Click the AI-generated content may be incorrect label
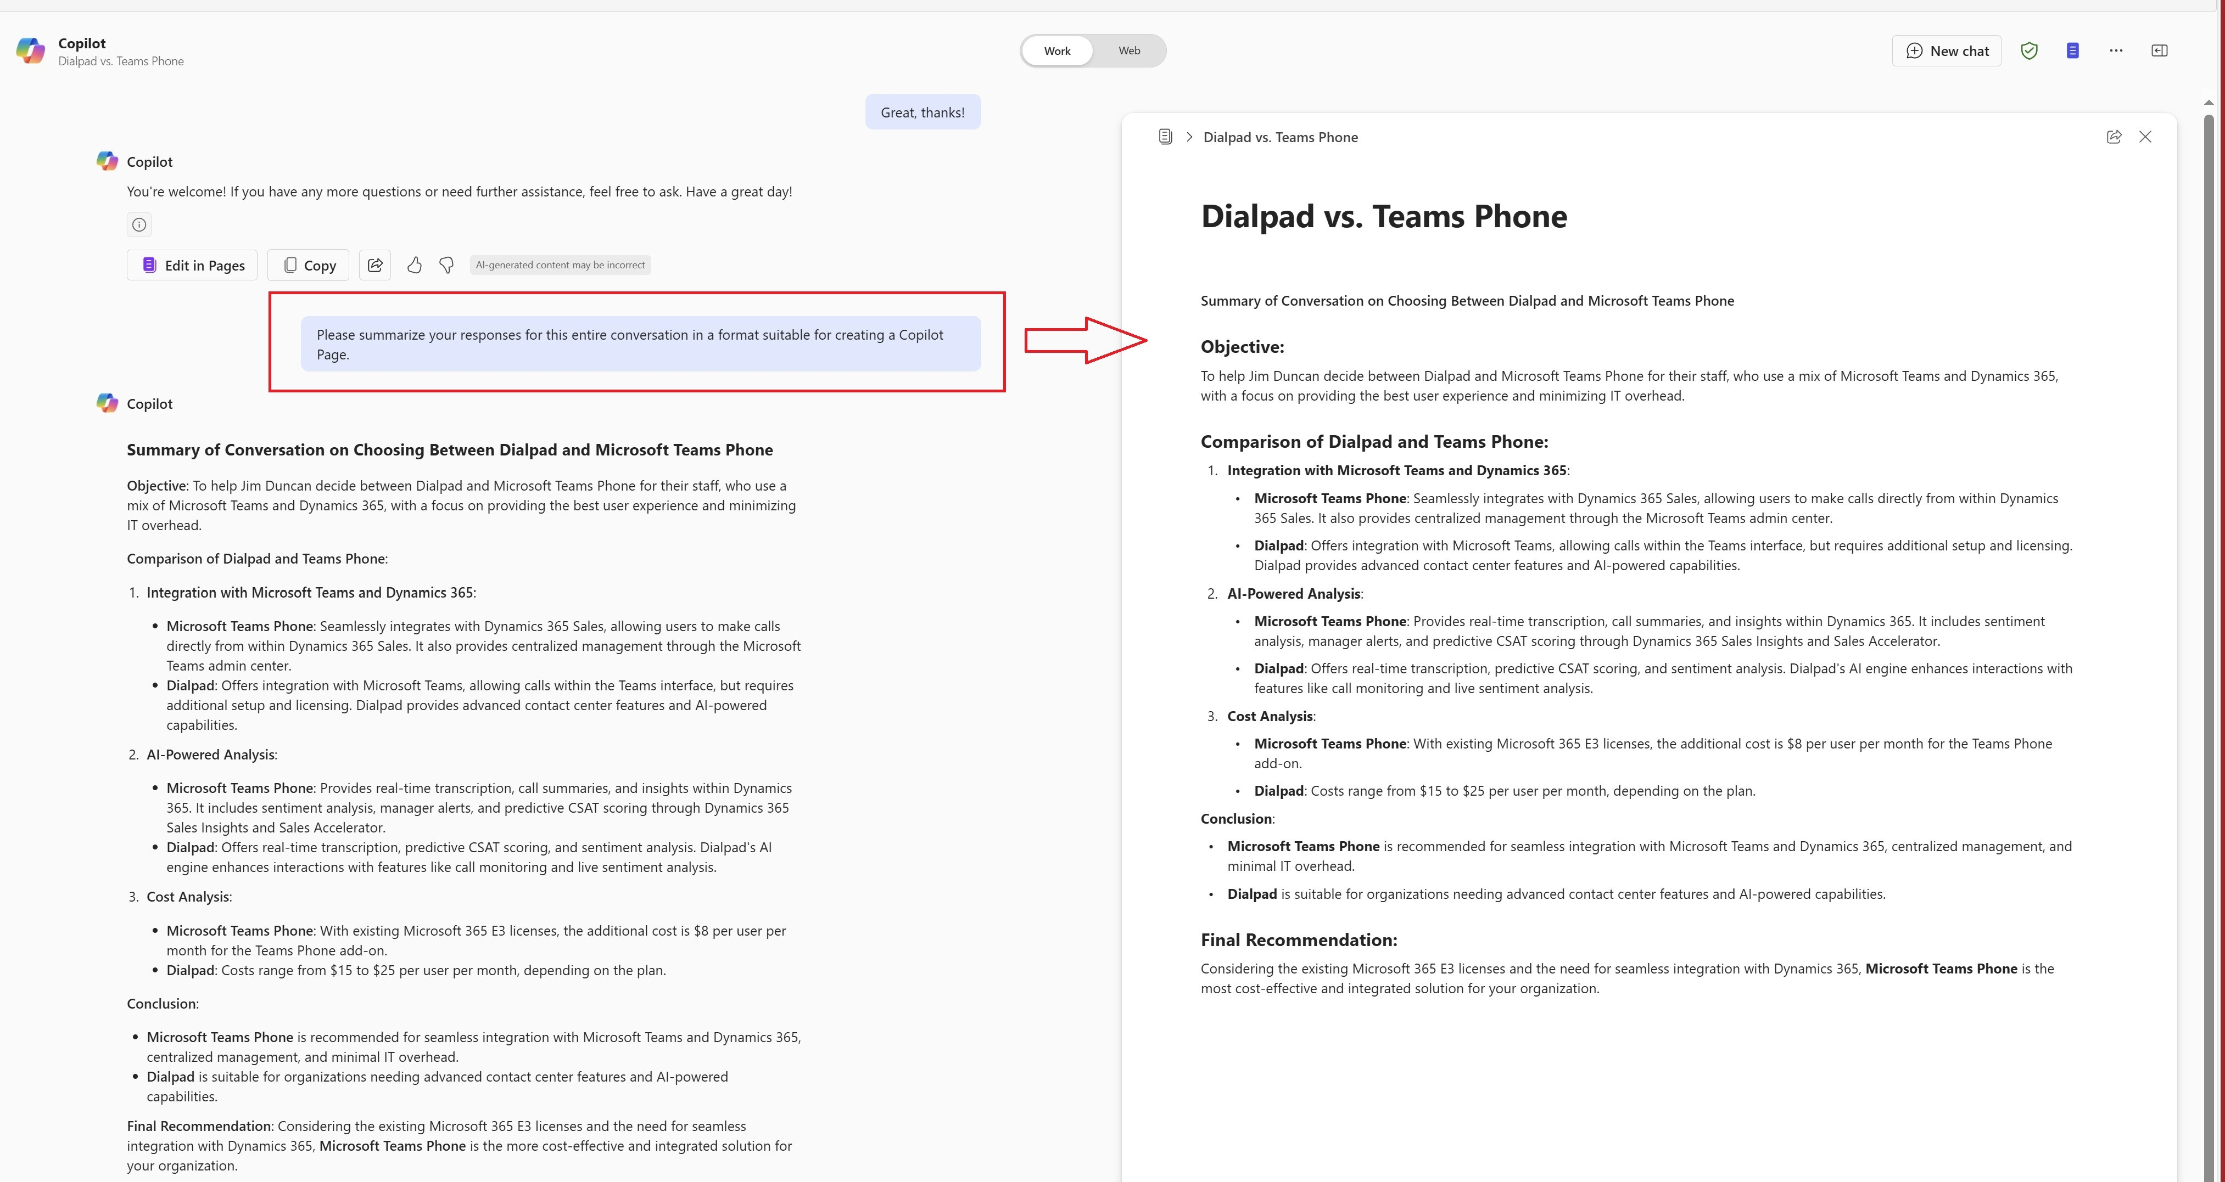The width and height of the screenshot is (2225, 1182). pyautogui.click(x=560, y=265)
